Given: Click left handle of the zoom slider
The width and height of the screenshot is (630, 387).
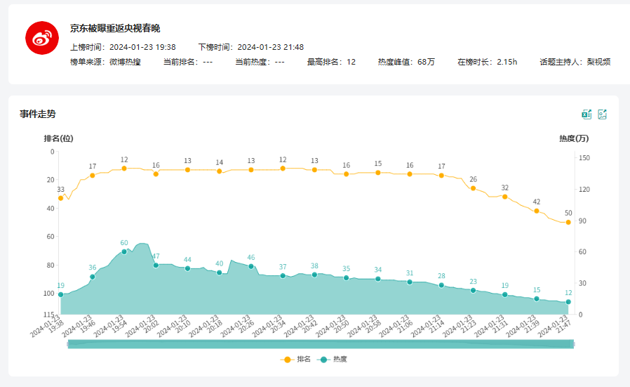Looking at the screenshot, I should (68, 344).
